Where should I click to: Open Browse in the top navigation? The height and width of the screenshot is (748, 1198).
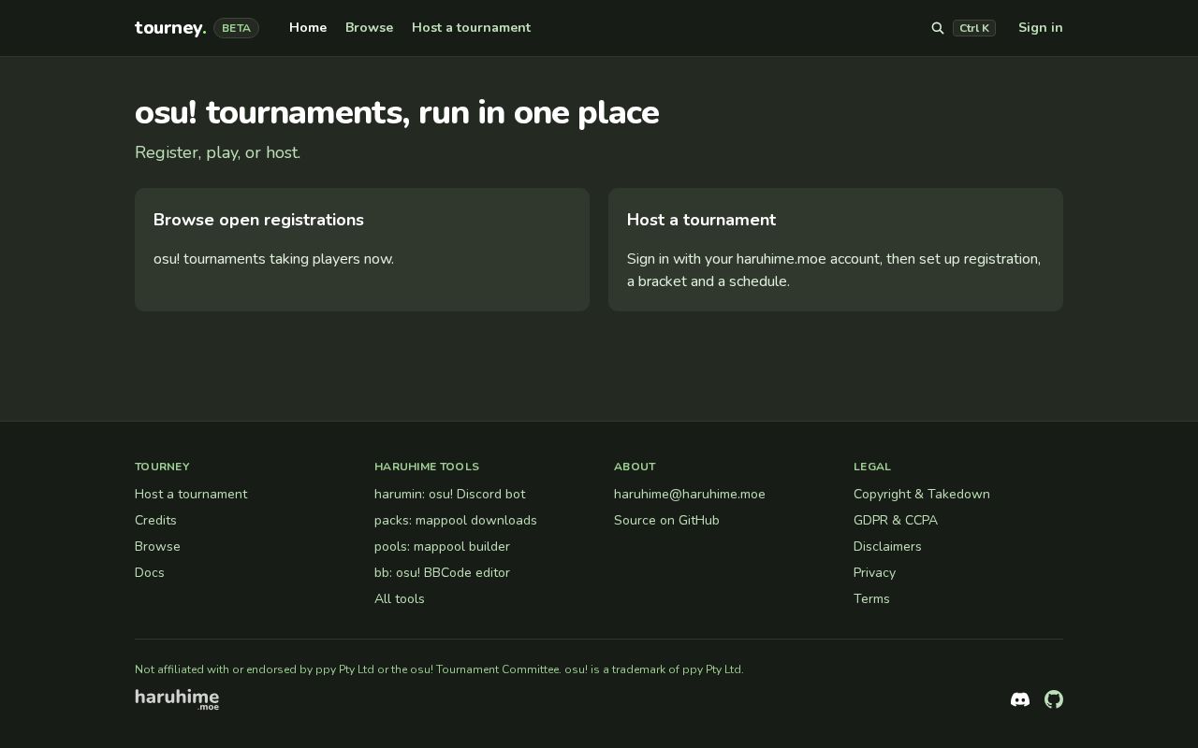point(369,28)
